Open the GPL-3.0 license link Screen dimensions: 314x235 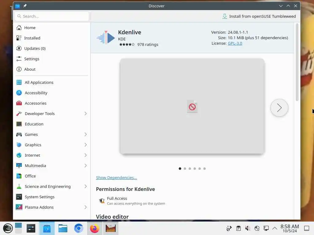[x=235, y=43]
